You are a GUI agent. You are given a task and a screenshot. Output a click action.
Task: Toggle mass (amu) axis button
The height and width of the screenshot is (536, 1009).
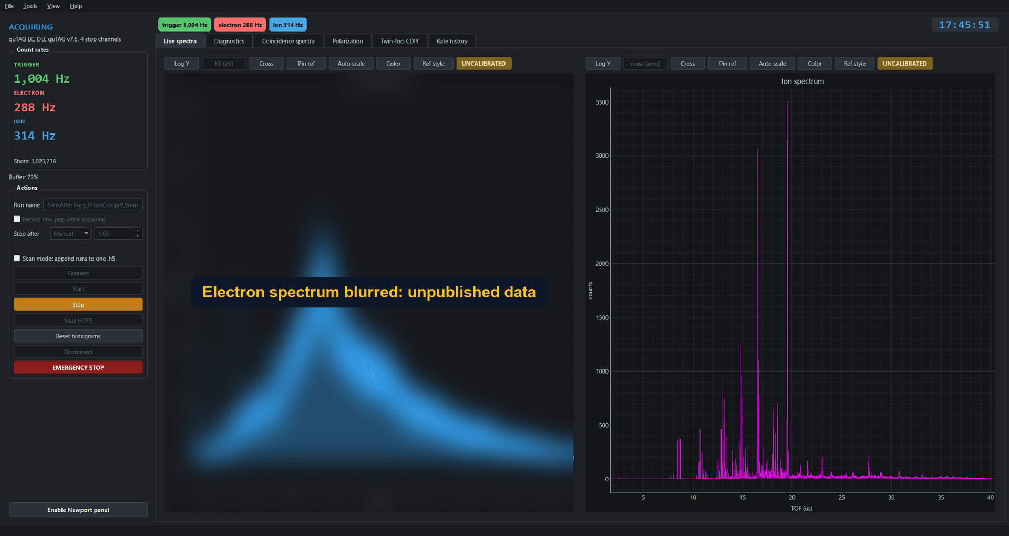645,64
